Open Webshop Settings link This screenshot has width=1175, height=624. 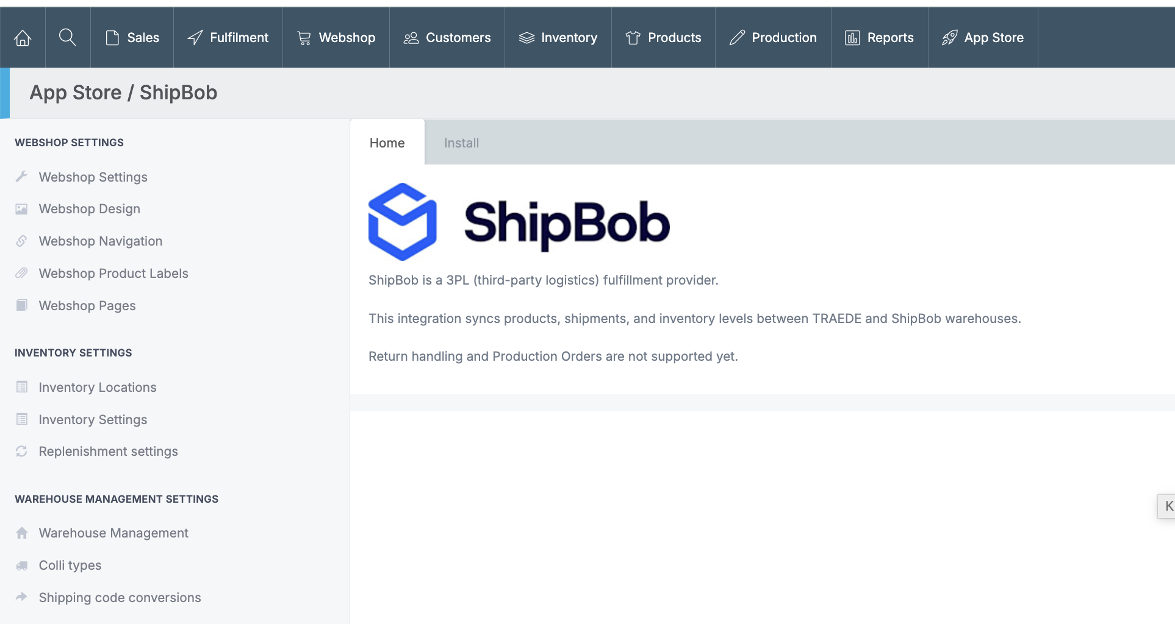point(93,177)
